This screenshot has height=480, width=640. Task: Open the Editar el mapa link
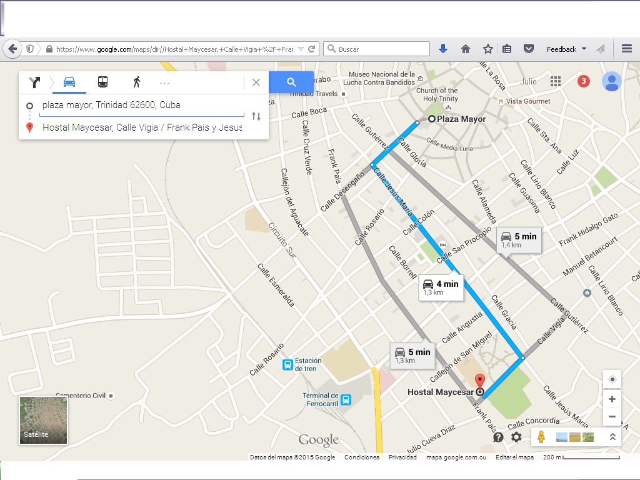pyautogui.click(x=514, y=457)
